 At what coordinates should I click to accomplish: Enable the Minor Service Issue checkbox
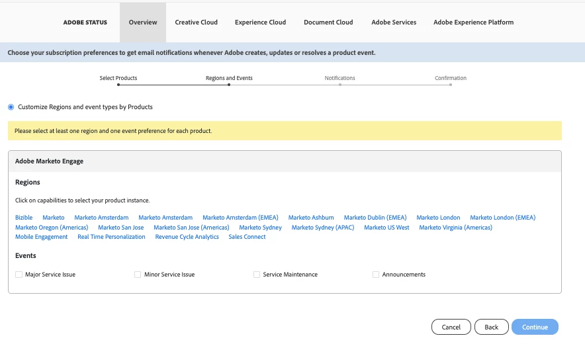pos(138,275)
